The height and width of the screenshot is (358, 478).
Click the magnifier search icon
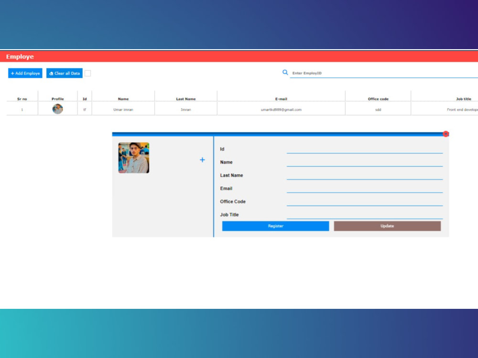coord(285,73)
